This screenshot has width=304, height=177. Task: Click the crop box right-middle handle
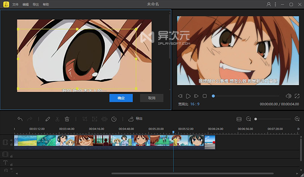[x=136, y=59]
